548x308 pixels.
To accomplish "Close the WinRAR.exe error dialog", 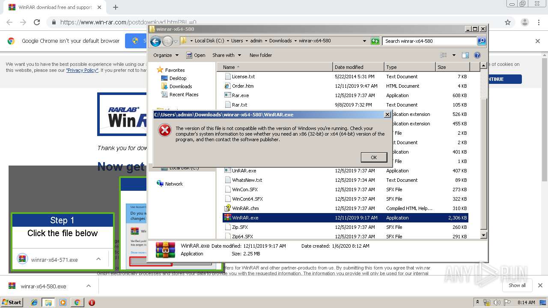I will tap(387, 115).
